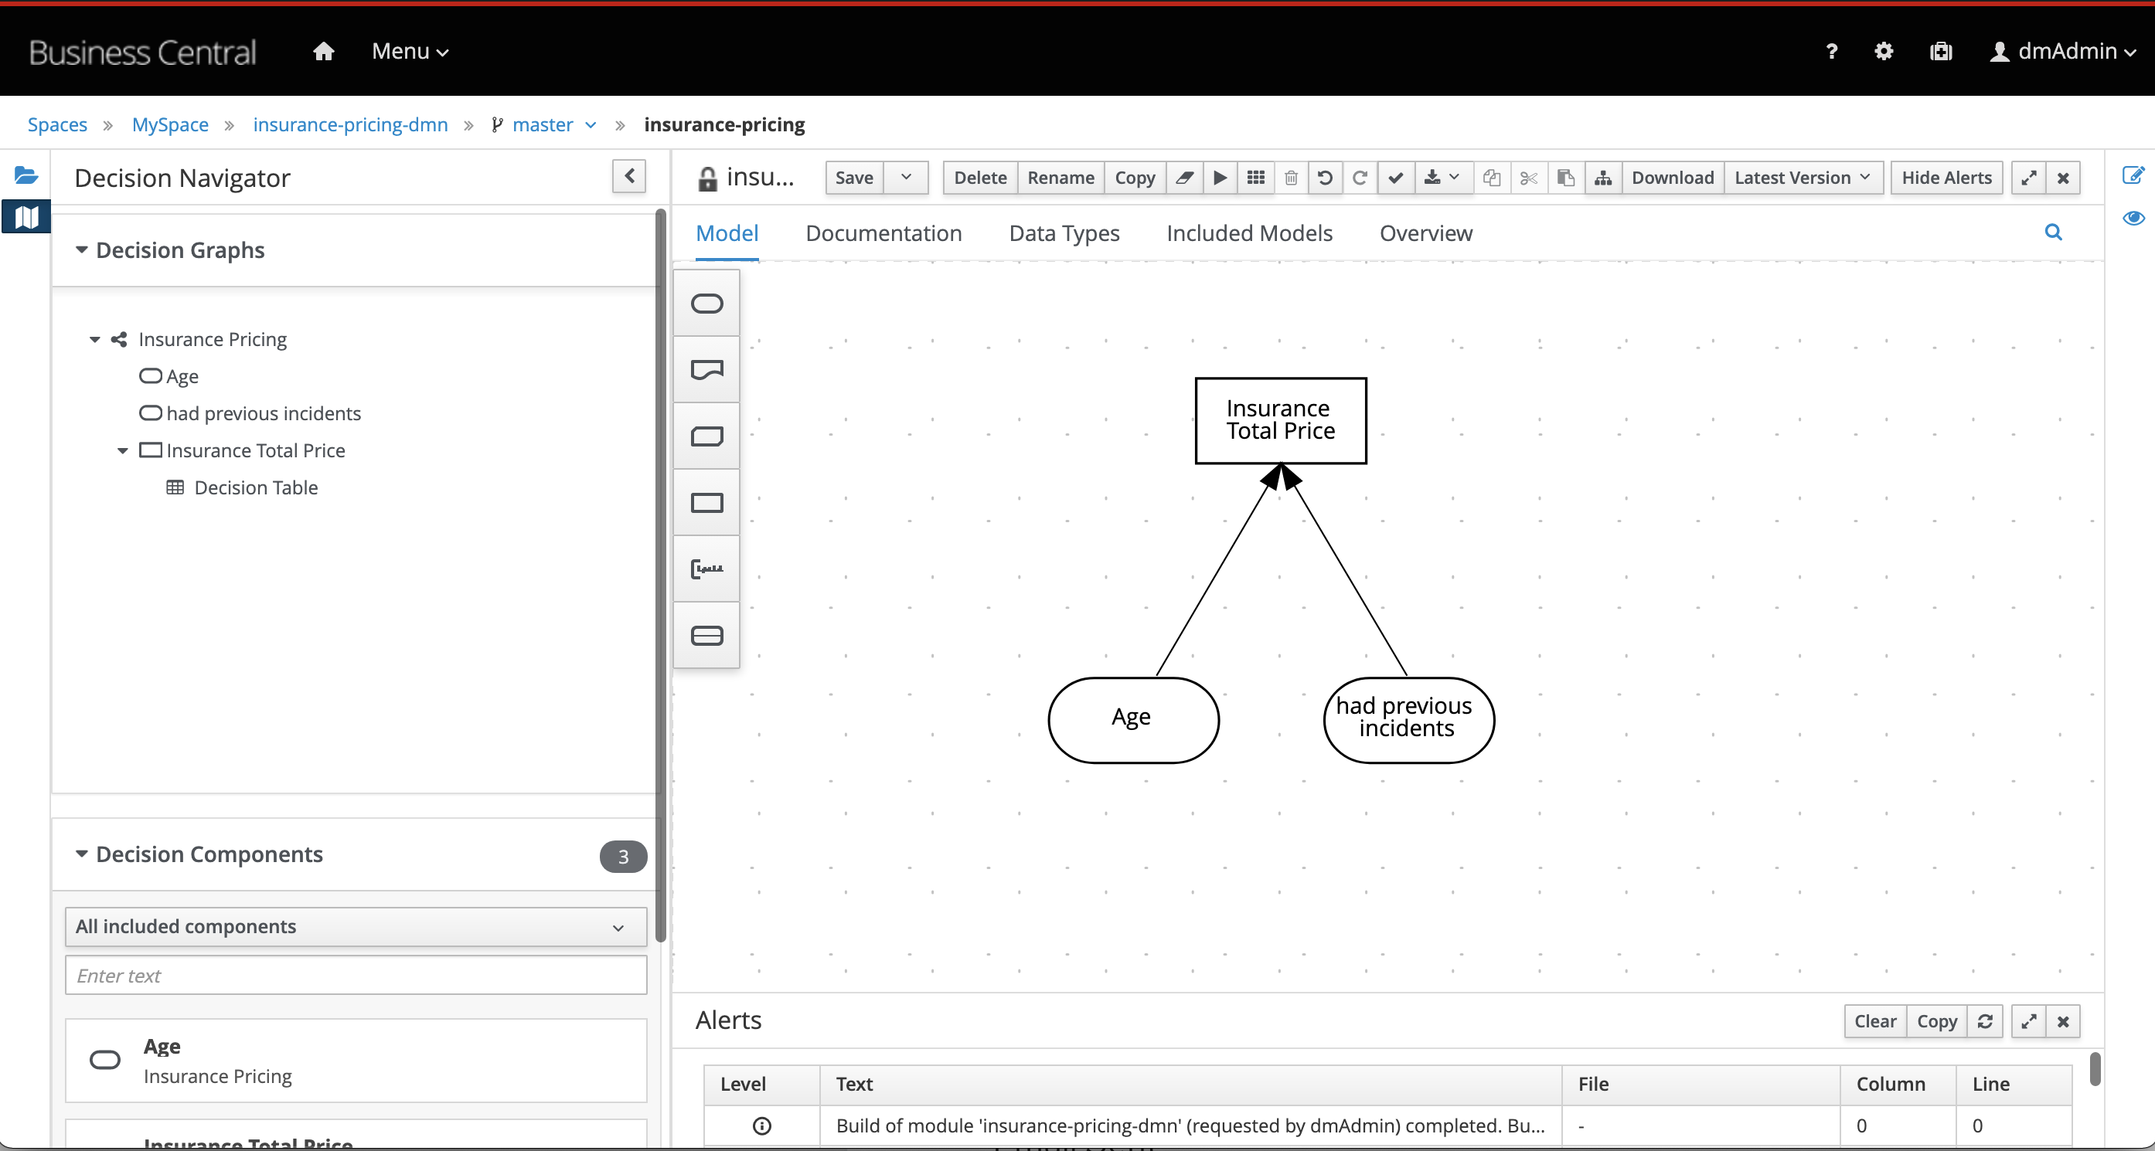Open the All included components dropdown
Image resolution: width=2155 pixels, height=1151 pixels.
(356, 927)
